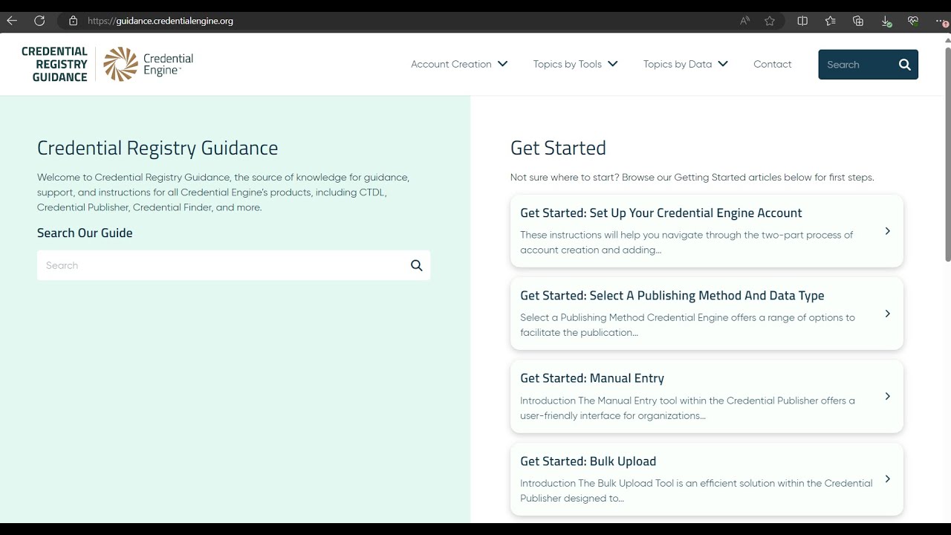Screen dimensions: 951x535
Task: Click the Bulk Upload card's Introduction description text
Action: pyautogui.click(x=696, y=490)
